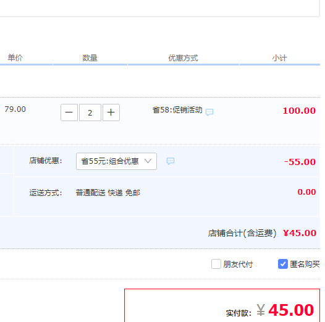Open the promotion details comment icon beside 省58

[x=209, y=112]
